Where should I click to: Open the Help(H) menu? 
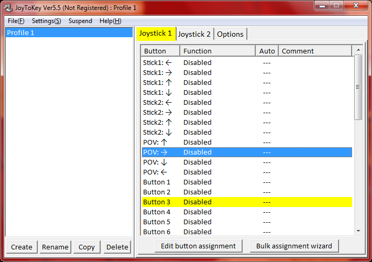pos(111,21)
